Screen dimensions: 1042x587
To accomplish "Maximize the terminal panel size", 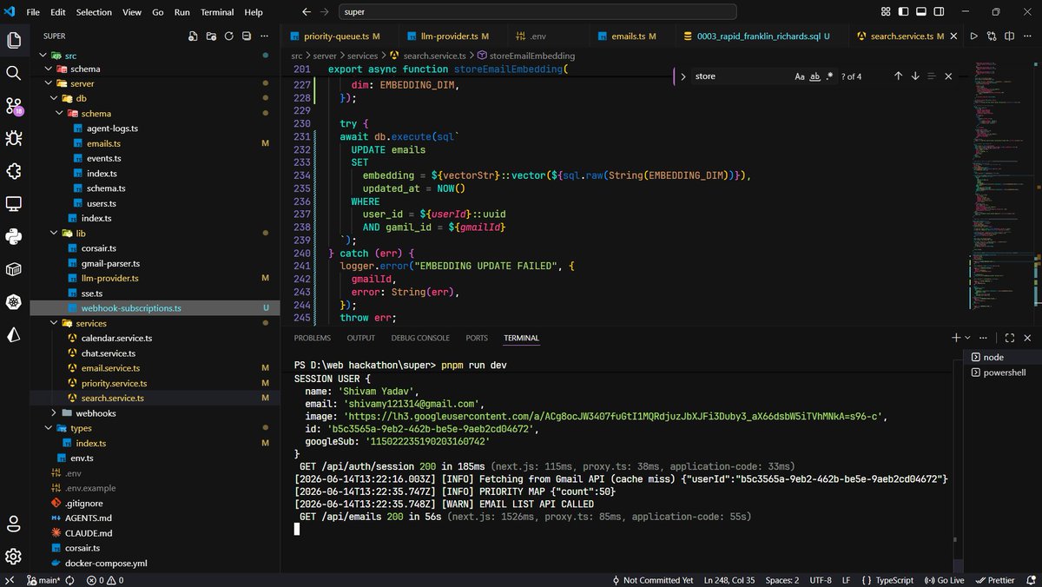I will tap(1010, 338).
